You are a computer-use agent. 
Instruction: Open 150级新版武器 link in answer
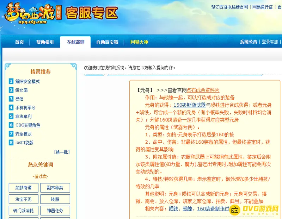click(x=190, y=105)
